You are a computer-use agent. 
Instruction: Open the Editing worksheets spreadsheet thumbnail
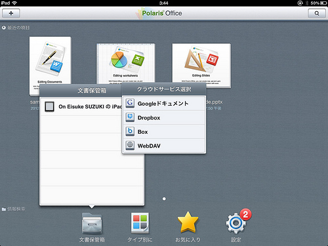126,64
